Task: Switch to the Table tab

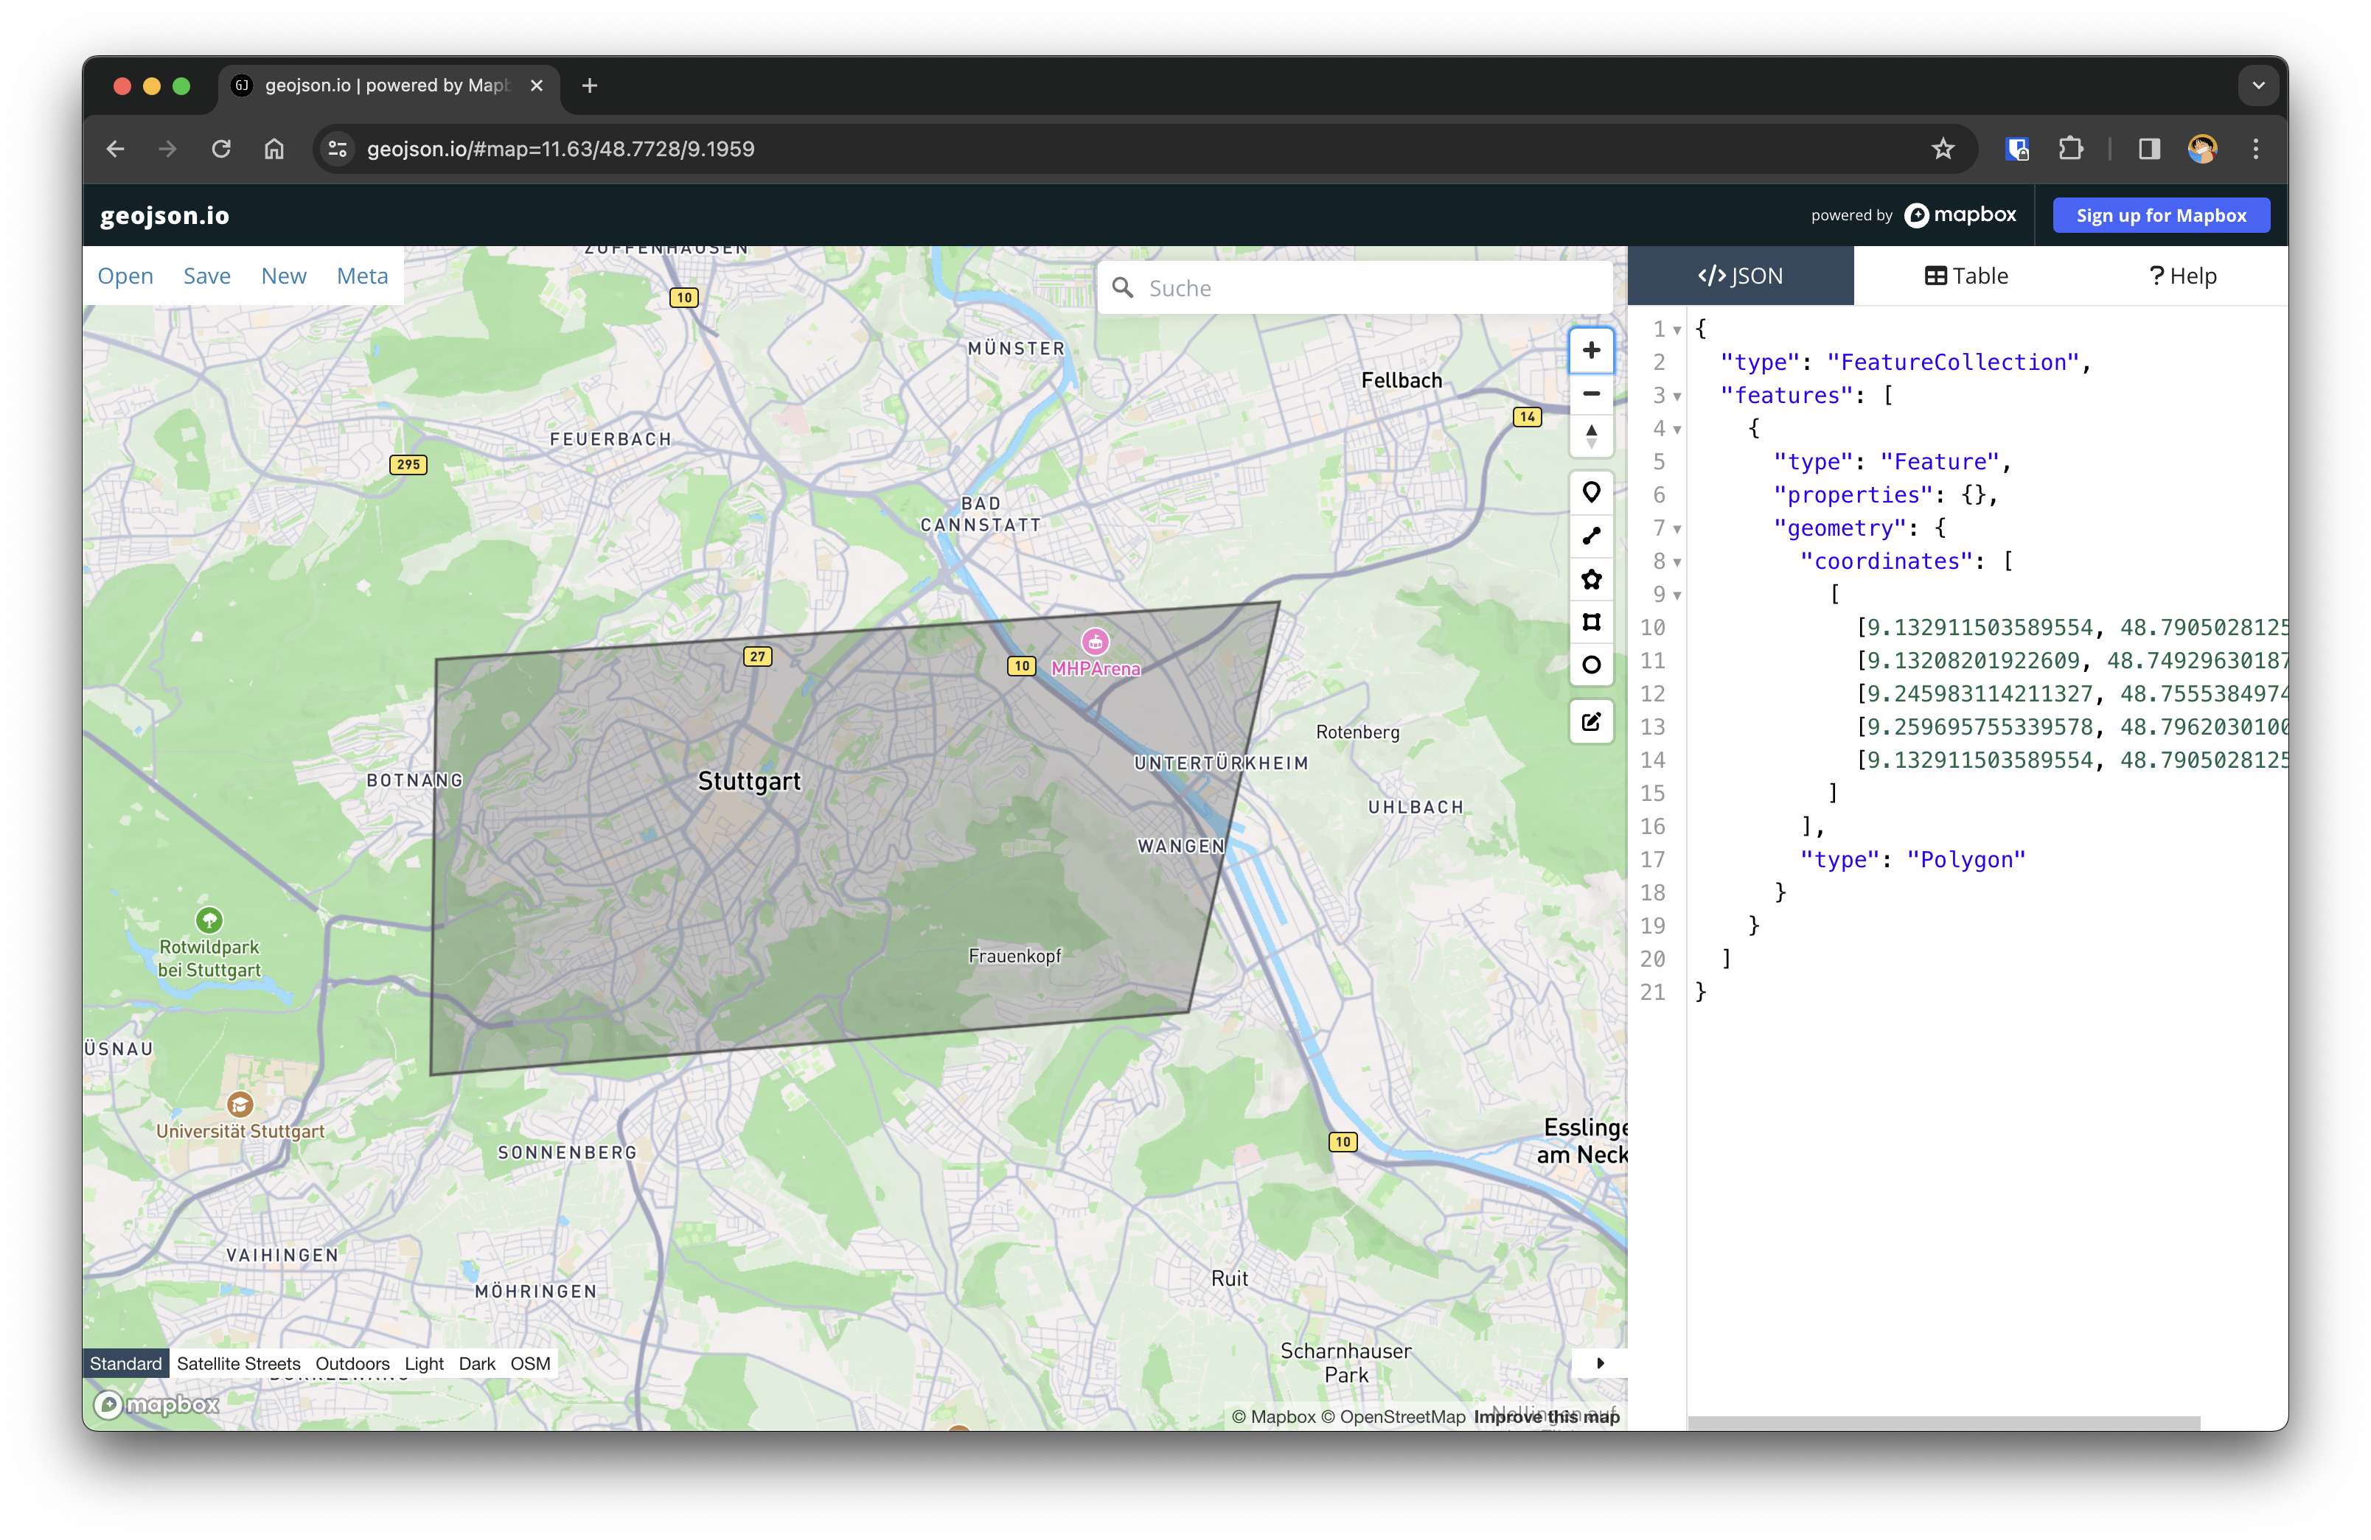Action: click(1965, 276)
